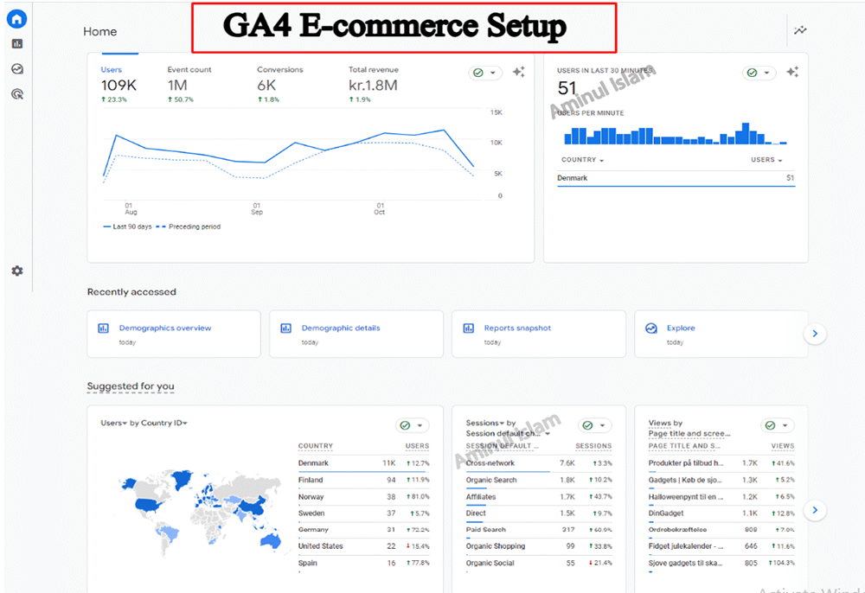Open the Home icon in sidebar
Image resolution: width=865 pixels, height=593 pixels.
[x=17, y=19]
